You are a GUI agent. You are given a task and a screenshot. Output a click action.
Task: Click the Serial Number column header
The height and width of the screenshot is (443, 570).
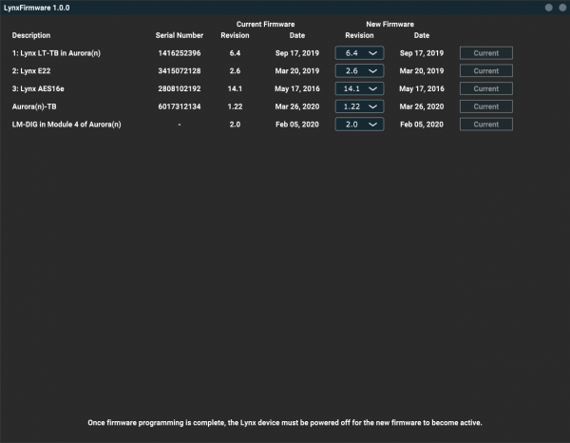click(180, 35)
